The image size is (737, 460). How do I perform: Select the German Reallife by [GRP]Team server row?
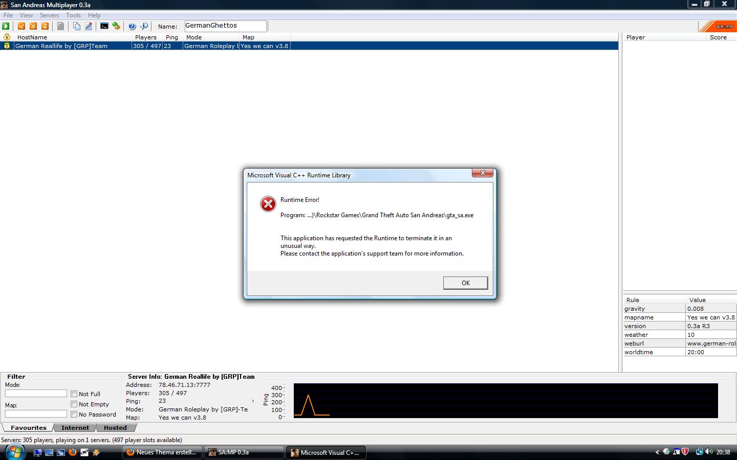click(x=309, y=45)
